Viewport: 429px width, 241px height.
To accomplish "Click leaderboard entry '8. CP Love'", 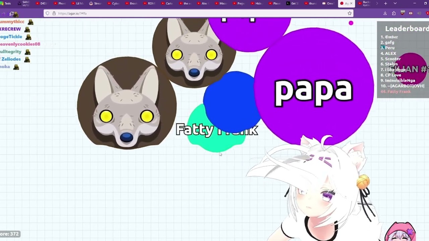I will [x=391, y=75].
